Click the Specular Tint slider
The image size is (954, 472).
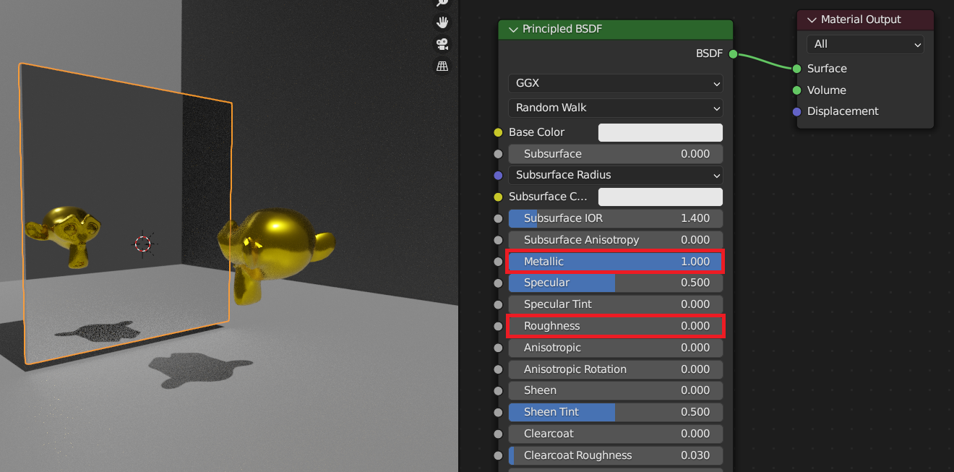(615, 304)
